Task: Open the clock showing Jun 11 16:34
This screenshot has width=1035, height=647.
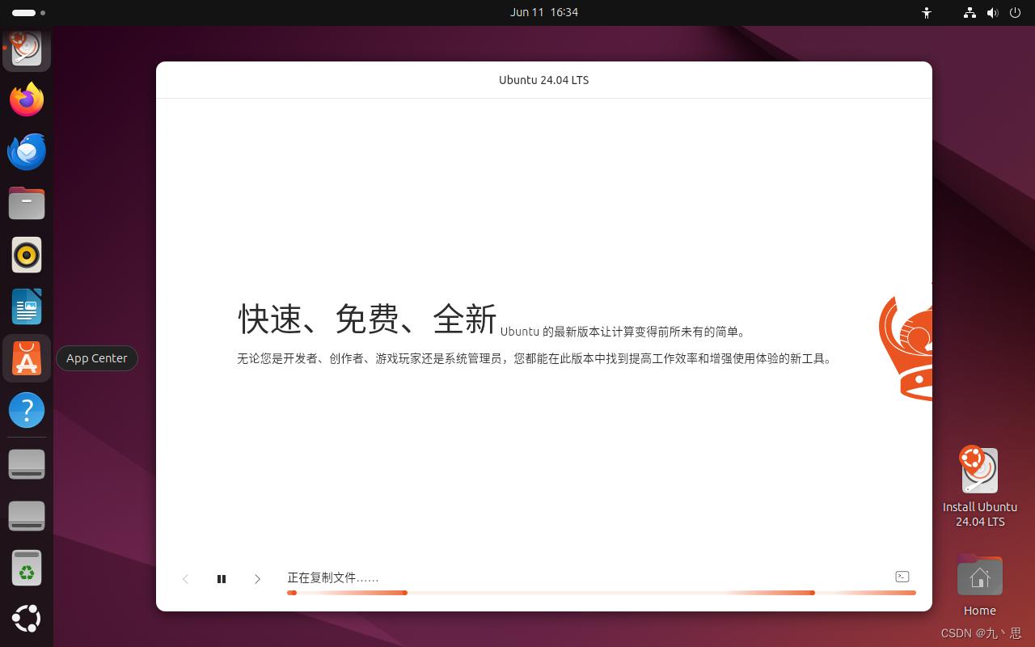Action: (544, 12)
